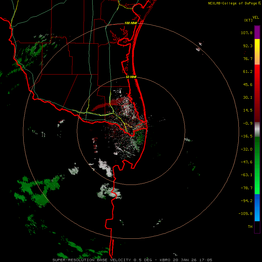The height and width of the screenshot is (262, 262).
Task: Click the -63.1 velocity scale value
Action: click(x=247, y=175)
